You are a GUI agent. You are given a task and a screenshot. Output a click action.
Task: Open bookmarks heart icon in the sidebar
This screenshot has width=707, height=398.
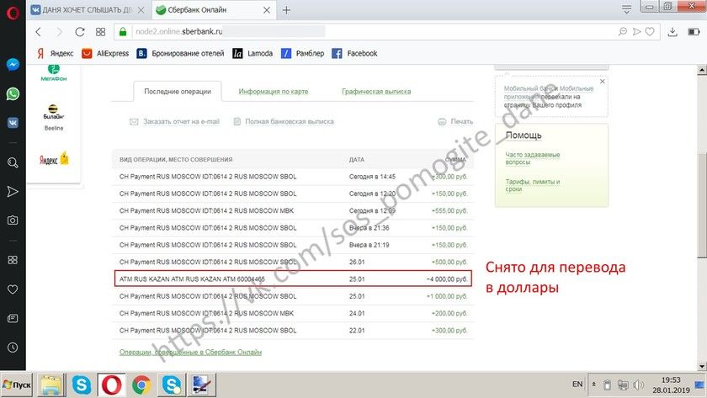(13, 289)
